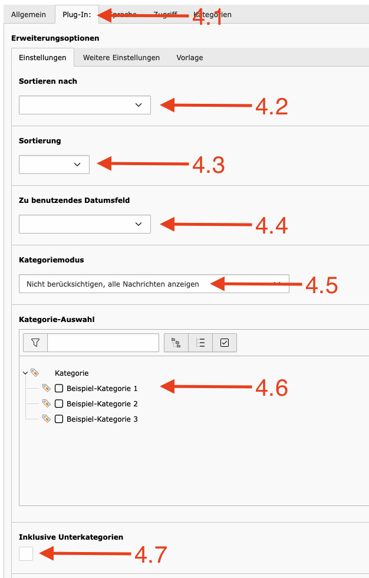
Task: Click the tag icon beside Beispiel-Kategorie 1
Action: pyautogui.click(x=46, y=388)
